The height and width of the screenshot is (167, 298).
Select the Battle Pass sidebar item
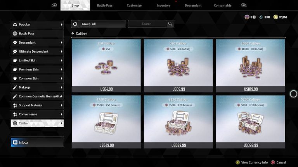point(37,34)
